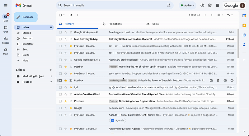Image resolution: width=249 pixels, height=136 pixels.
Task: Open the Sent folder
Action: pos(25,49)
